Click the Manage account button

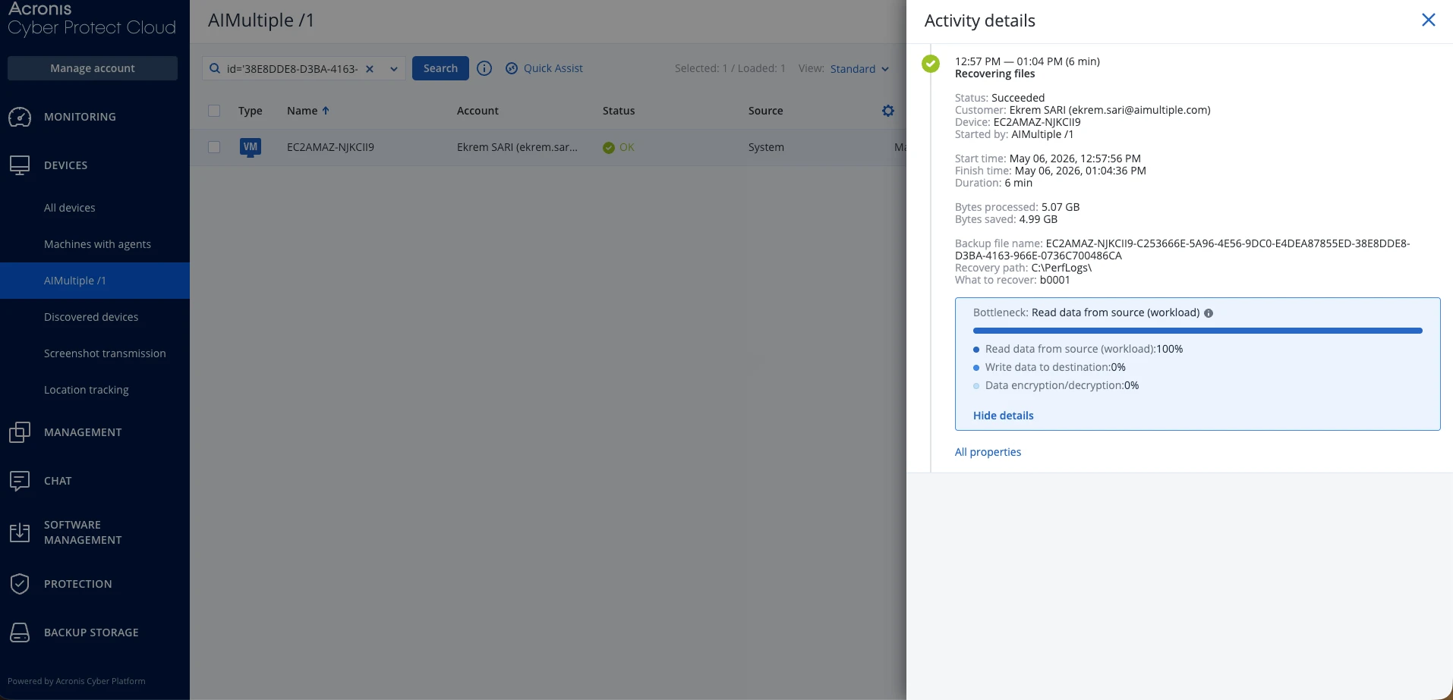coord(93,68)
